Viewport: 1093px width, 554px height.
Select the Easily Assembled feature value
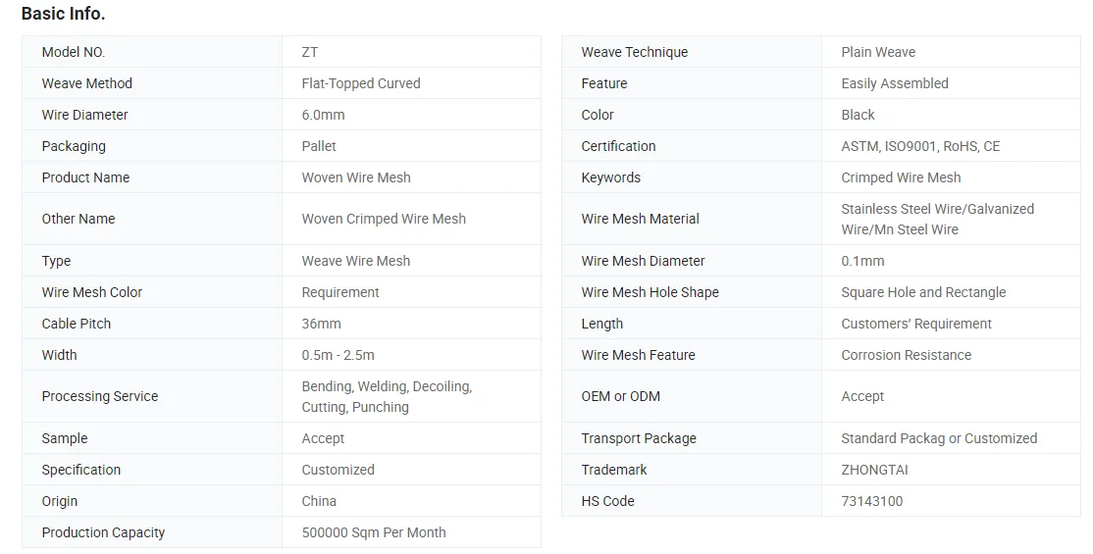895,83
